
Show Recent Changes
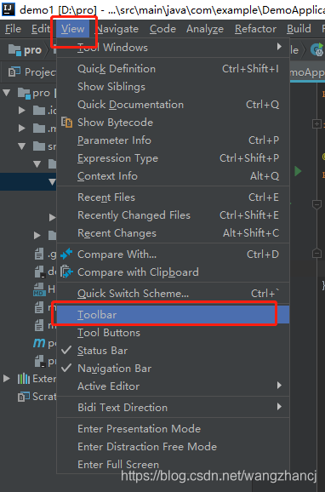[173, 233]
